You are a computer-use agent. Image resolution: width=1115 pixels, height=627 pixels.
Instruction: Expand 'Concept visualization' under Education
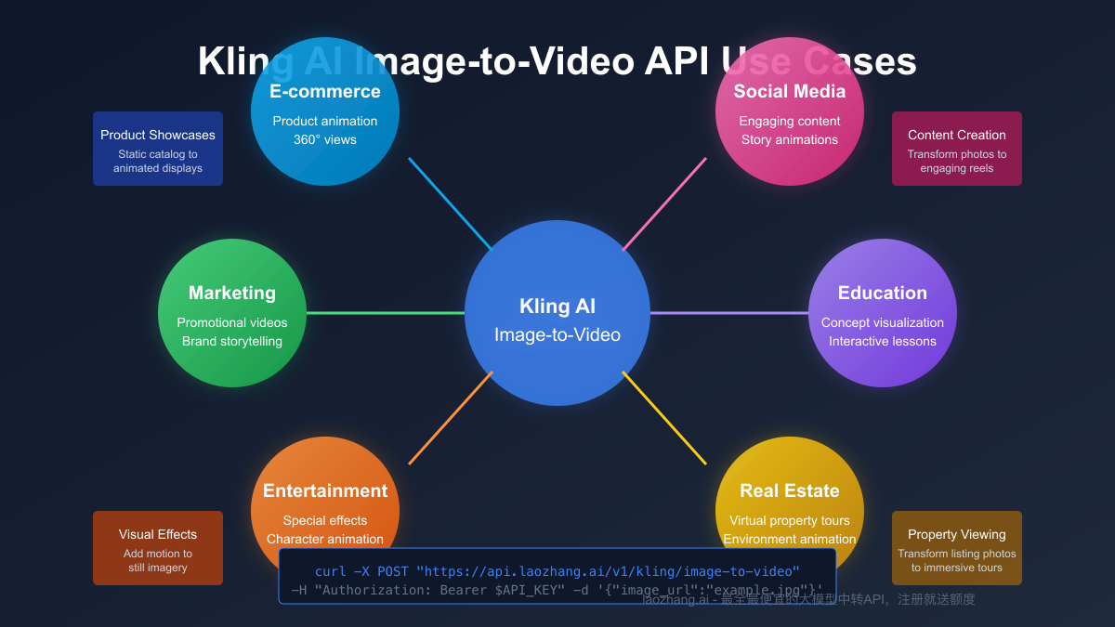pos(882,322)
